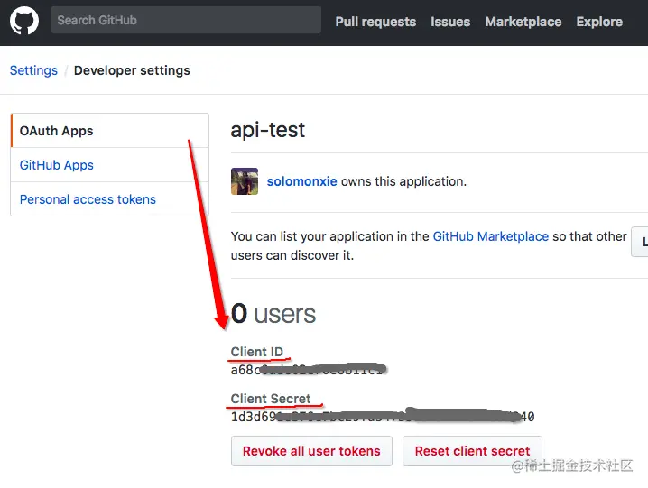The width and height of the screenshot is (648, 488).
Task: Click Reset client secret button
Action: click(x=472, y=451)
